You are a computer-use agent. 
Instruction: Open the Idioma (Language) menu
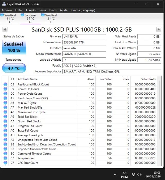coord(83,10)
